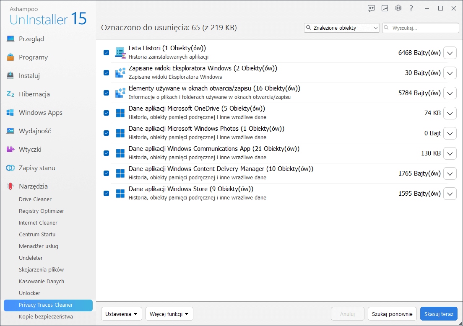Click the Wydajność chart icon

(x=10, y=131)
